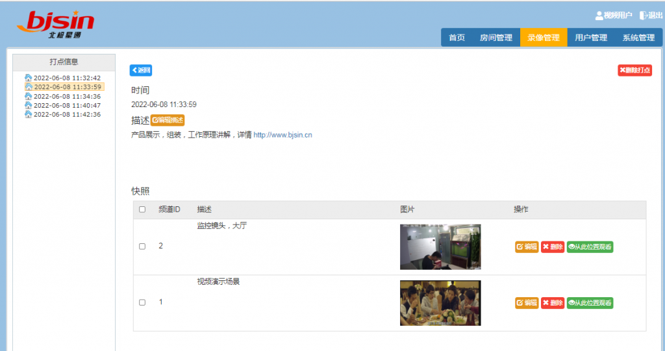Click house icon beside 2022-06-08 11:40:47

29,105
